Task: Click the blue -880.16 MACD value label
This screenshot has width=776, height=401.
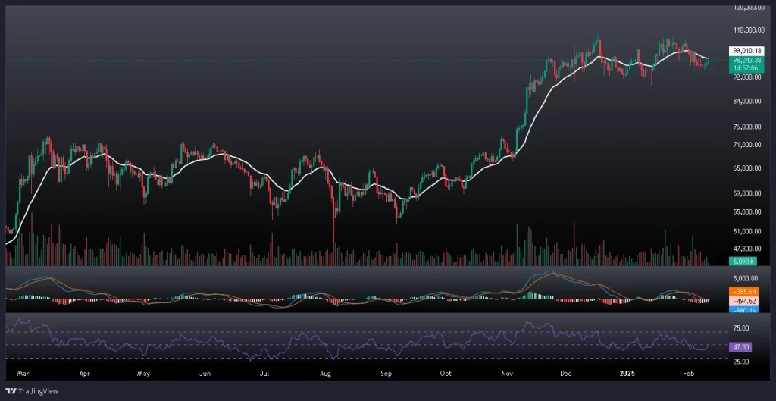Action: (x=741, y=309)
